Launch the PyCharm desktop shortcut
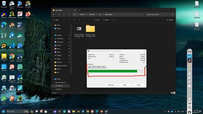Viewport: 203px width, 114px height. pos(20,100)
